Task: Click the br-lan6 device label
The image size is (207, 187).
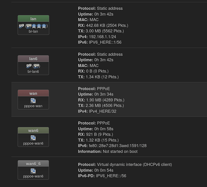Action: click(x=33, y=71)
